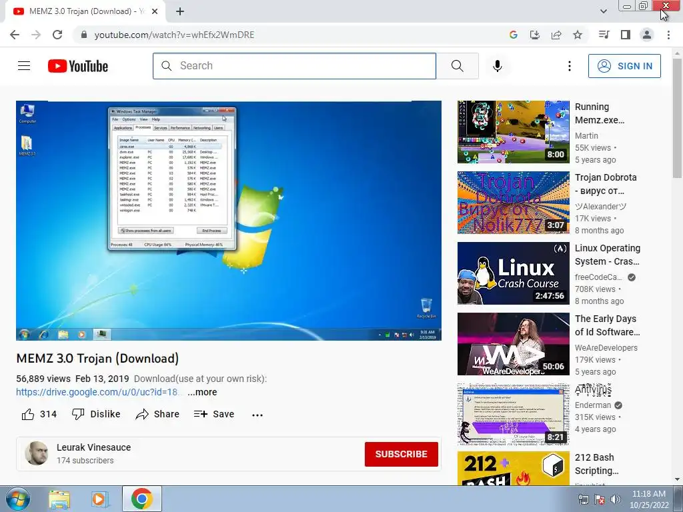Image resolution: width=683 pixels, height=512 pixels.
Task: Click 'WeAreDevelopers' channel name
Action: tap(606, 347)
